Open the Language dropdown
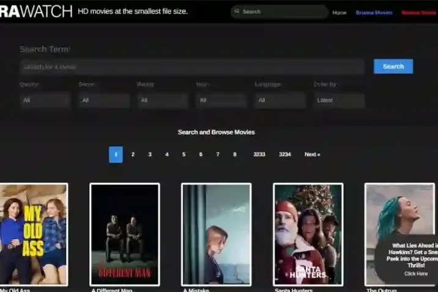Screen dimensions: 438x292 coord(280,100)
